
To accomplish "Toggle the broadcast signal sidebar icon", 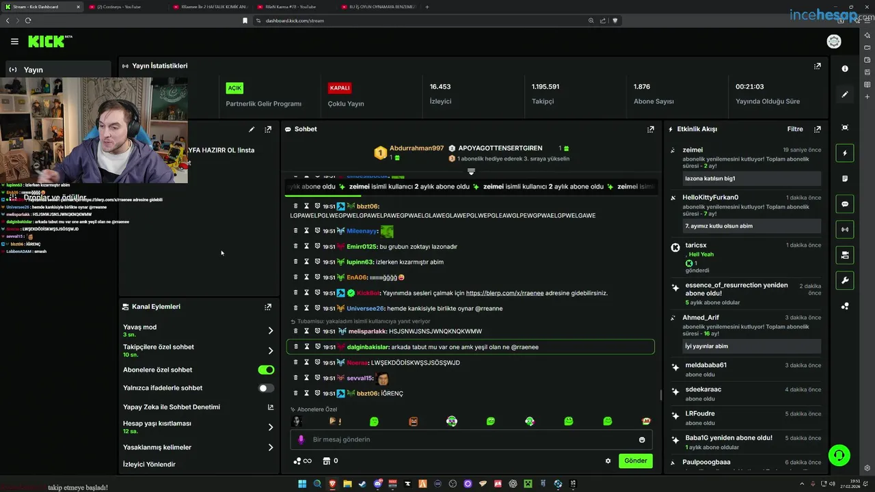I will click(845, 229).
